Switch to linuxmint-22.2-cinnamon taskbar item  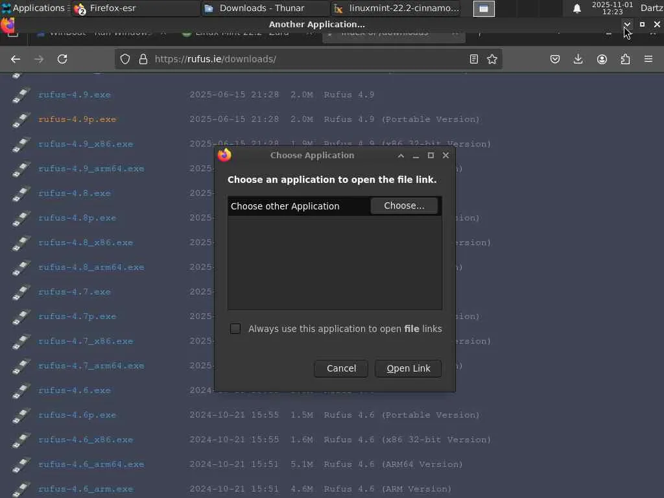coord(396,8)
